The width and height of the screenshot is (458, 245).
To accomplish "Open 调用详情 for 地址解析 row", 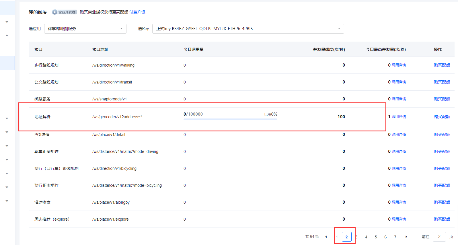I will click(x=399, y=117).
